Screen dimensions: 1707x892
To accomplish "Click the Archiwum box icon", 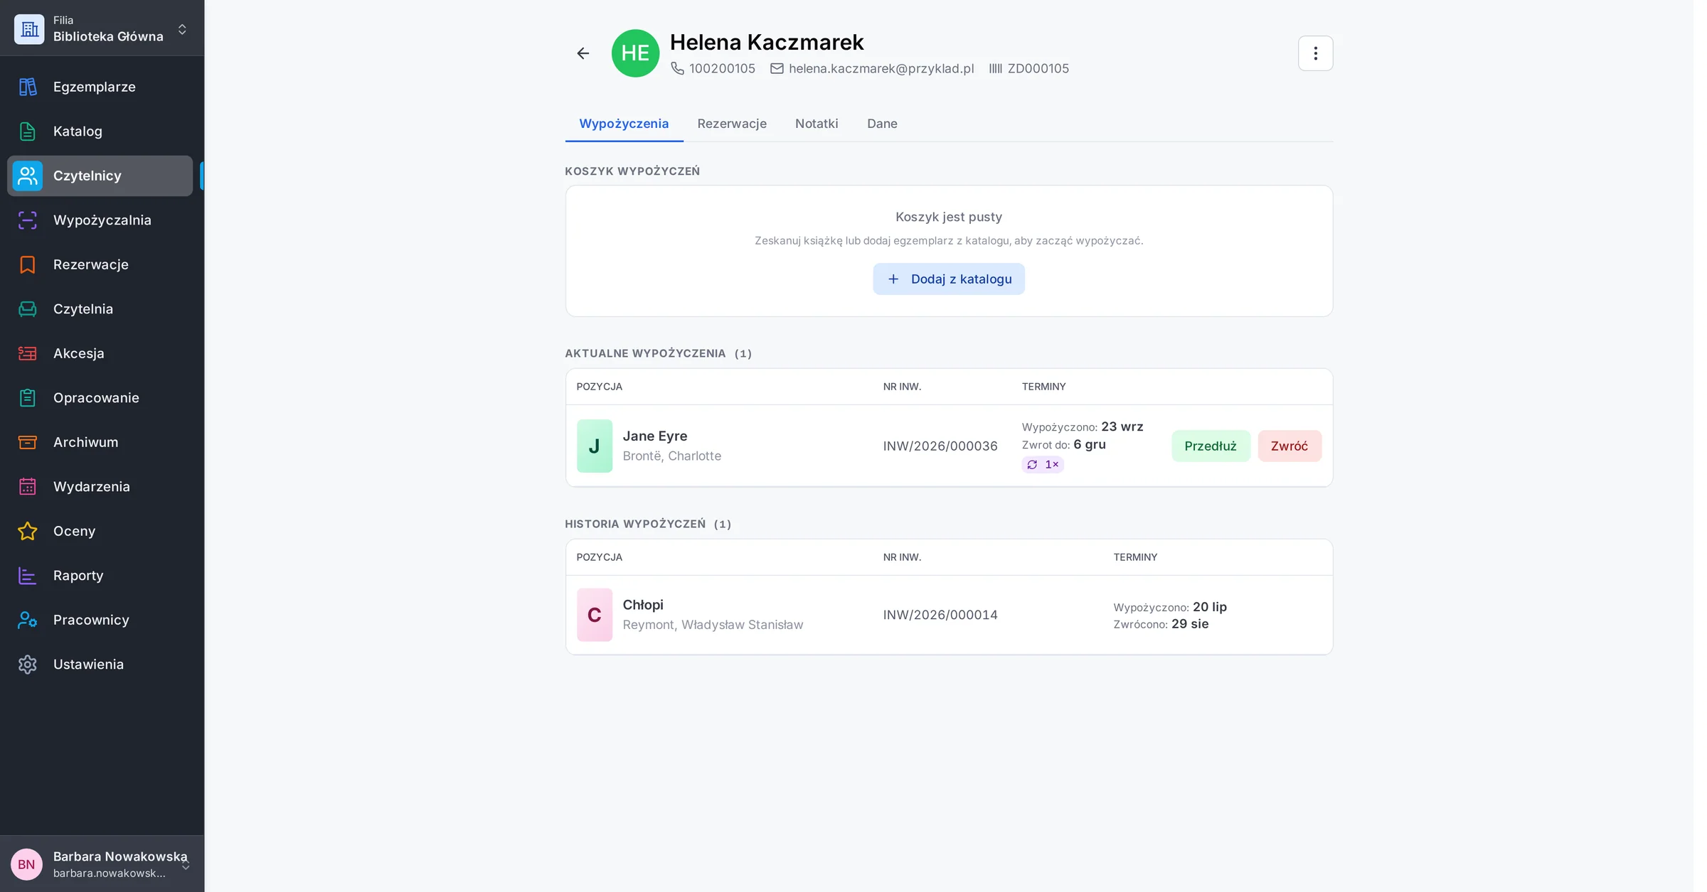I will pos(28,442).
